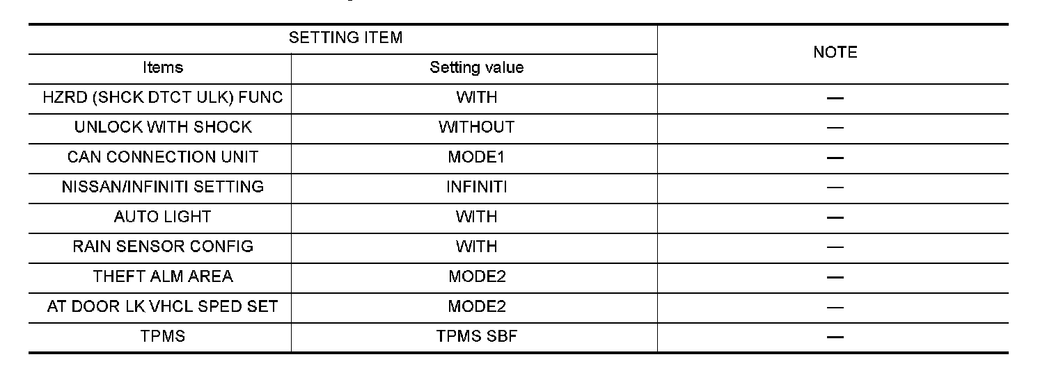Screen dimensions: 1047x382
Task: Select the Items column header
Action: pyautogui.click(x=163, y=67)
